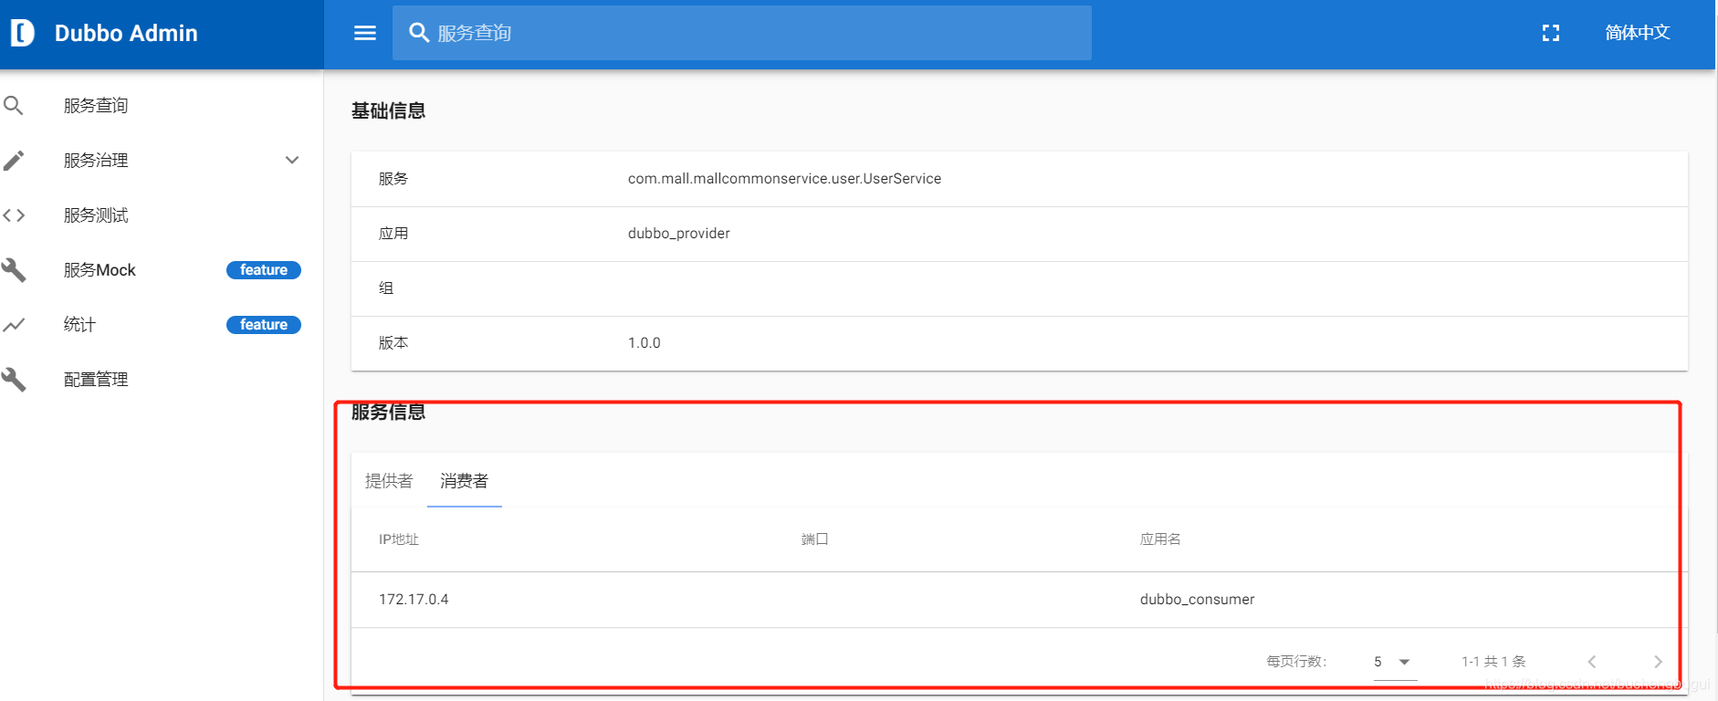Click the 每页行数 label
This screenshot has height=701, width=1718.
[1296, 662]
